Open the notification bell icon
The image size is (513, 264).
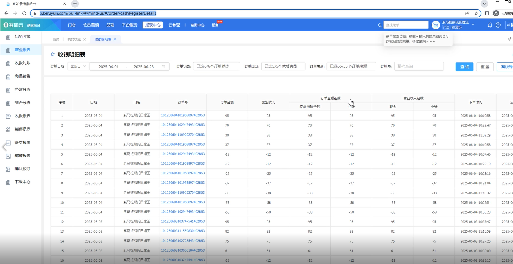pyautogui.click(x=490, y=25)
